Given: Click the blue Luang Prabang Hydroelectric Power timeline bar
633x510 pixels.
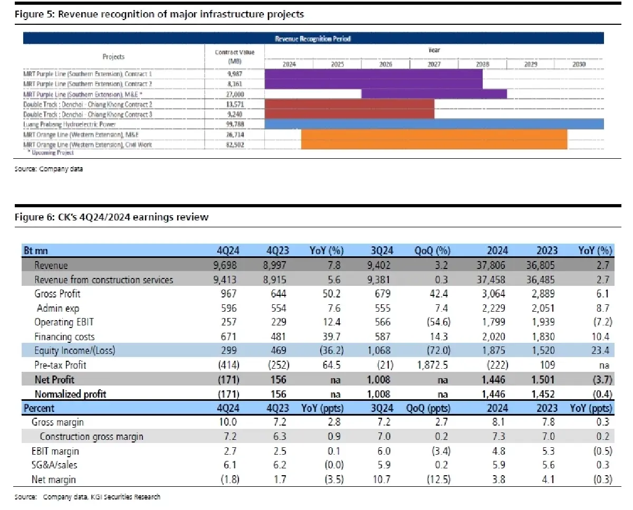Looking at the screenshot, I should 434,124.
